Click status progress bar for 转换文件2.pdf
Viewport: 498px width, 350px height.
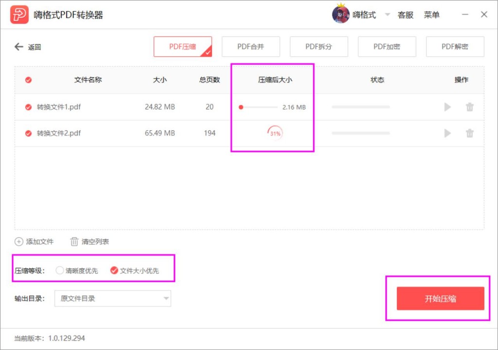[360, 133]
